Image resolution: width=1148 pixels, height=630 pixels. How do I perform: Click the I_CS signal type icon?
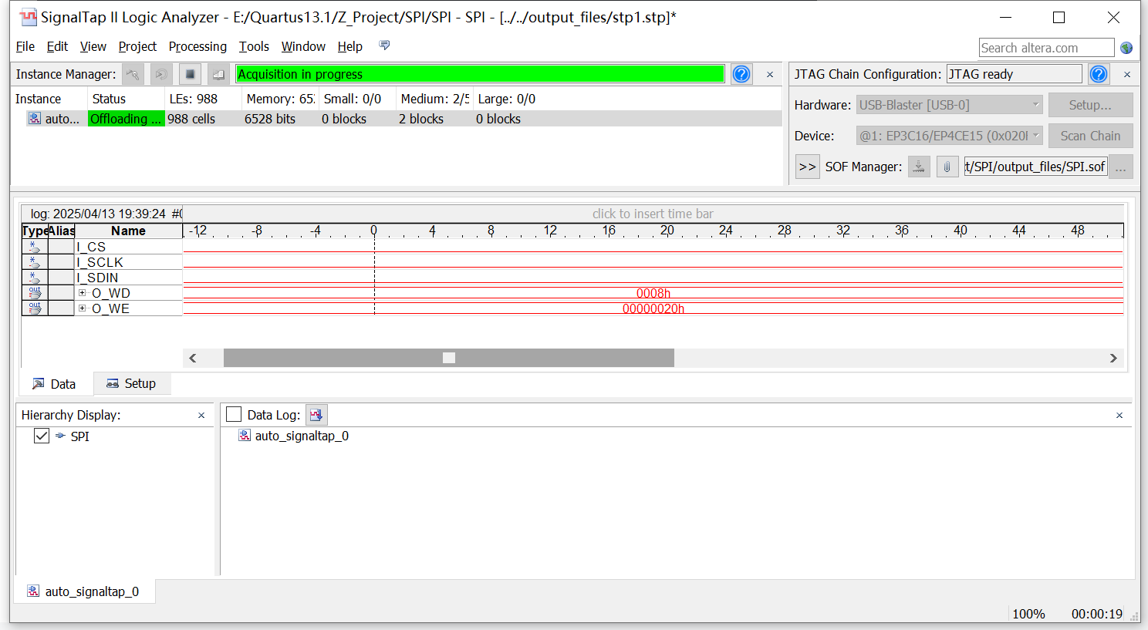[x=35, y=247]
